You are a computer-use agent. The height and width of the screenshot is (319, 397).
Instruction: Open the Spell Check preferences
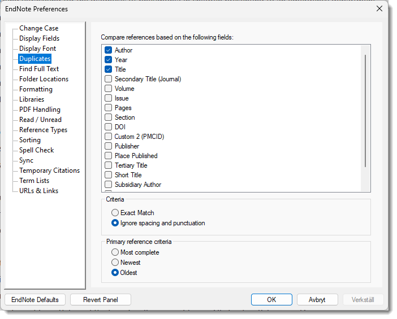[x=36, y=150]
